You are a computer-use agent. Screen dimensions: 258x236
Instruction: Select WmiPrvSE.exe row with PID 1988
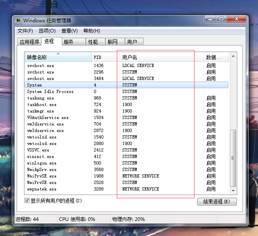[x=127, y=176]
